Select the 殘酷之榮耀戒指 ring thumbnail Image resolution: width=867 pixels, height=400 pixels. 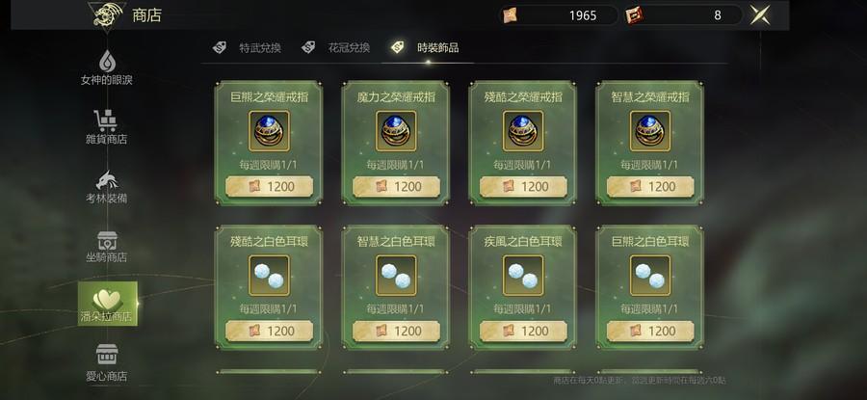[x=523, y=130]
